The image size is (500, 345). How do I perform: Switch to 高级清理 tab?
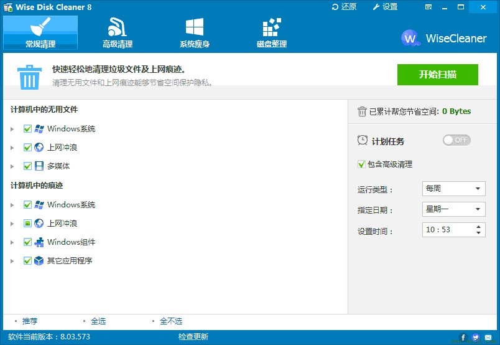point(118,32)
